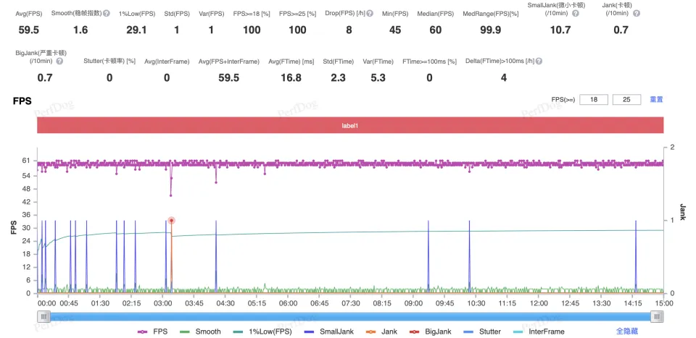The width and height of the screenshot is (696, 338).
Task: Click 全隐藏 to hide all series
Action: click(x=628, y=331)
